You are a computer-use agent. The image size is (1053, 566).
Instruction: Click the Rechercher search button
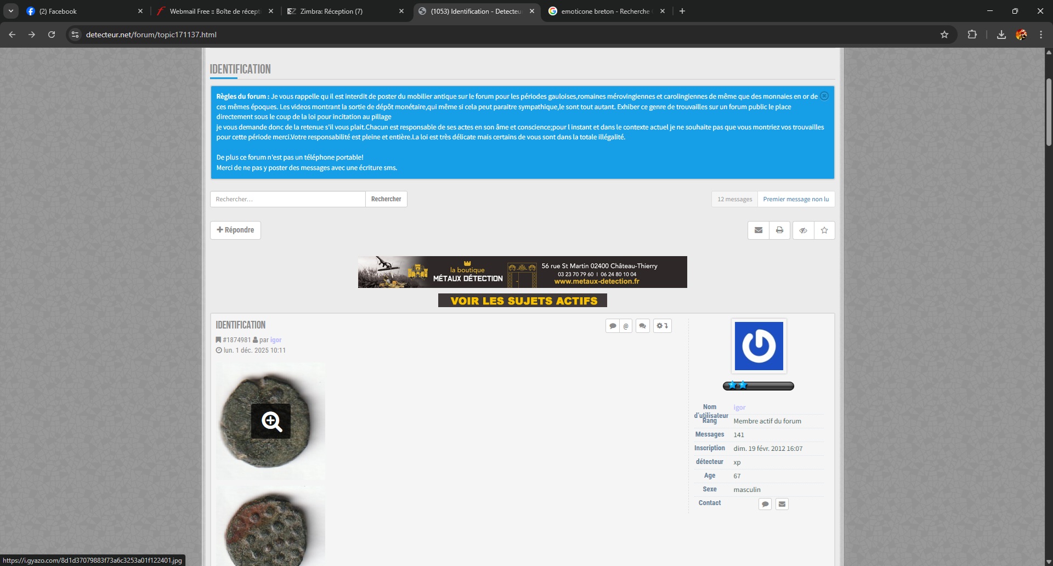tap(386, 199)
